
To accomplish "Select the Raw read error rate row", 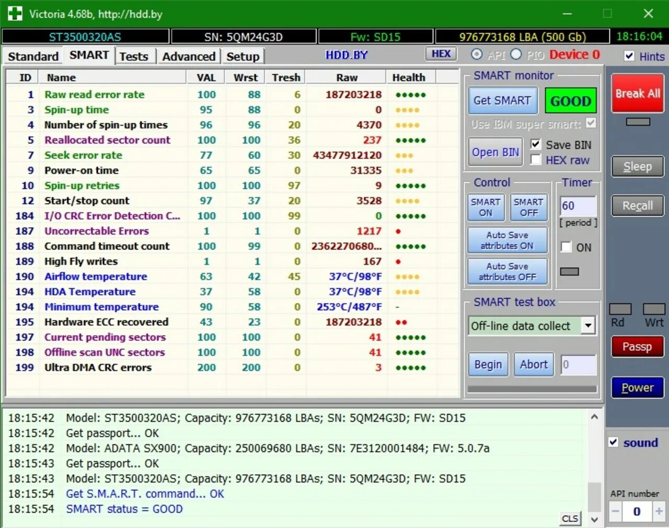I will point(233,95).
